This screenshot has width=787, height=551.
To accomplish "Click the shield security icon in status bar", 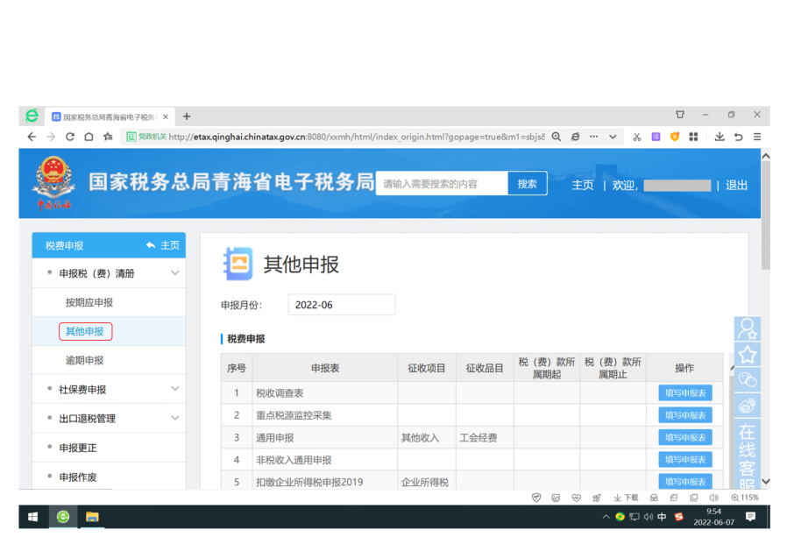I will coord(536,498).
